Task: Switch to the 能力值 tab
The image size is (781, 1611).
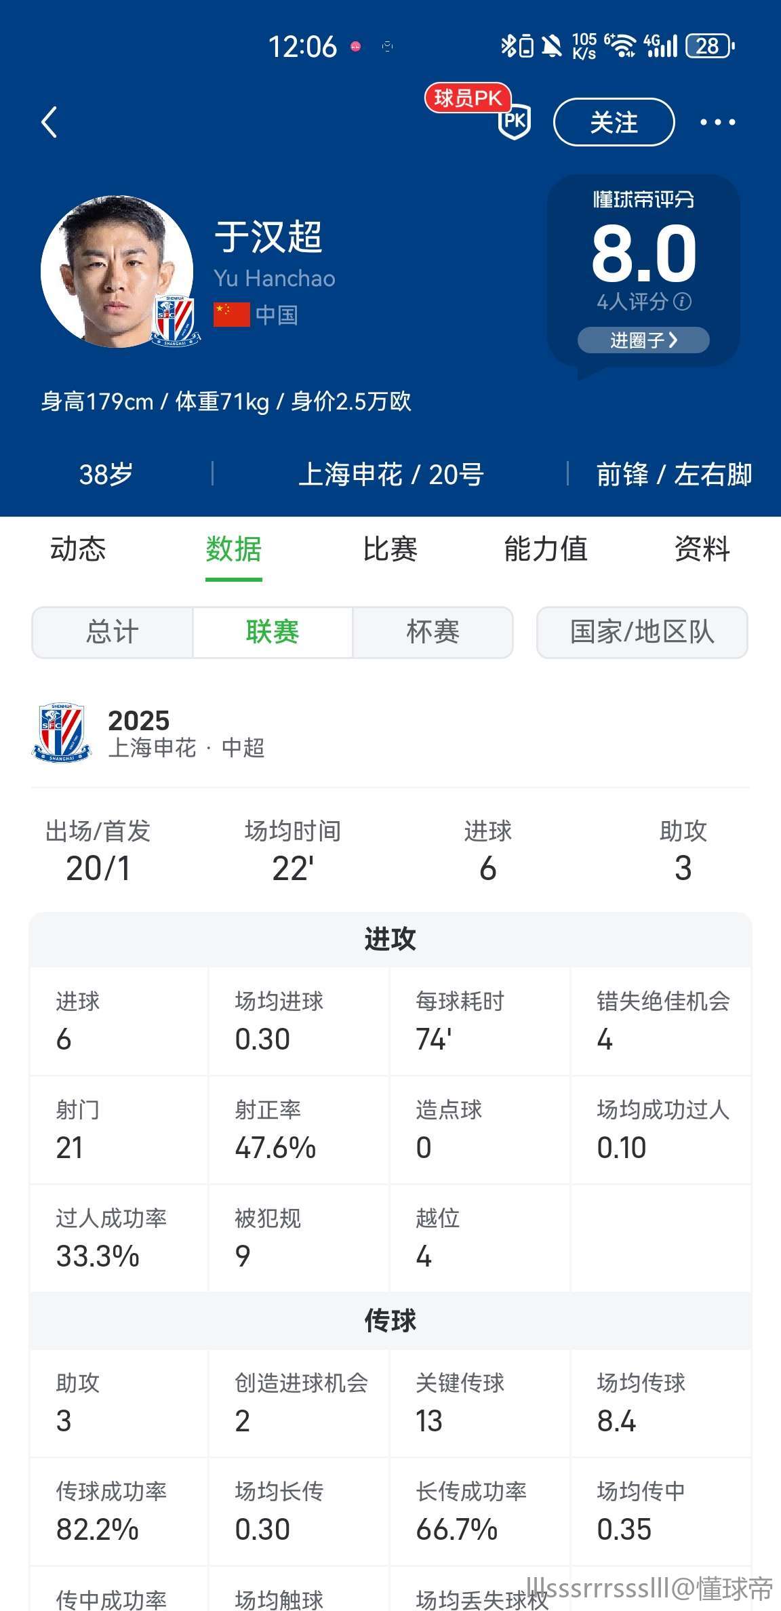Action: [546, 549]
